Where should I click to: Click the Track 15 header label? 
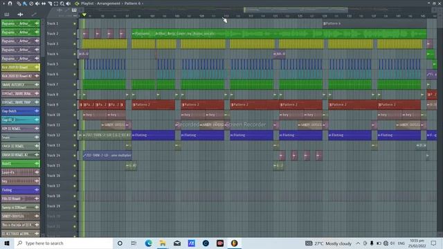pos(53,166)
